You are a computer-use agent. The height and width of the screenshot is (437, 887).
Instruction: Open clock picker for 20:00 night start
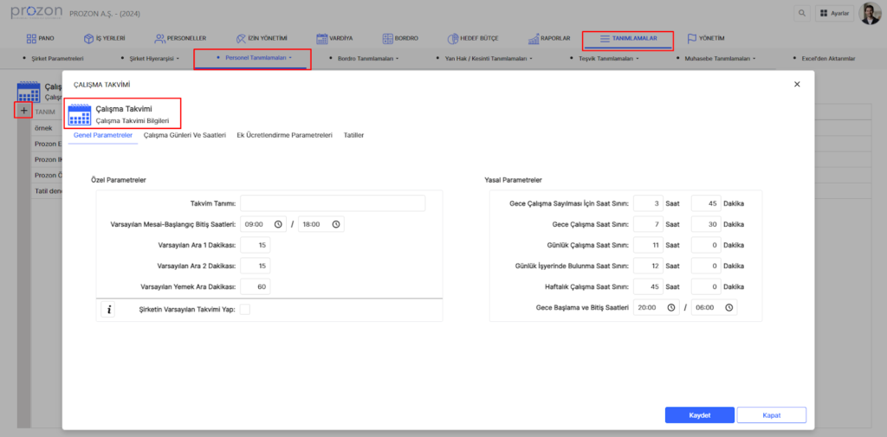pyautogui.click(x=671, y=307)
